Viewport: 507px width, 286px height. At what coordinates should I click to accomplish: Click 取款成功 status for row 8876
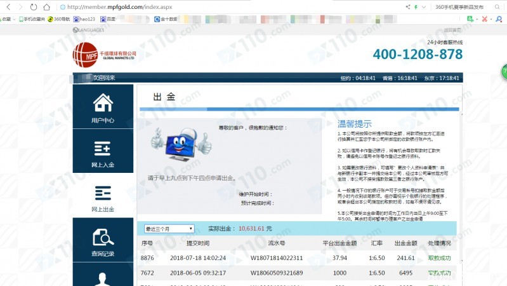point(439,258)
